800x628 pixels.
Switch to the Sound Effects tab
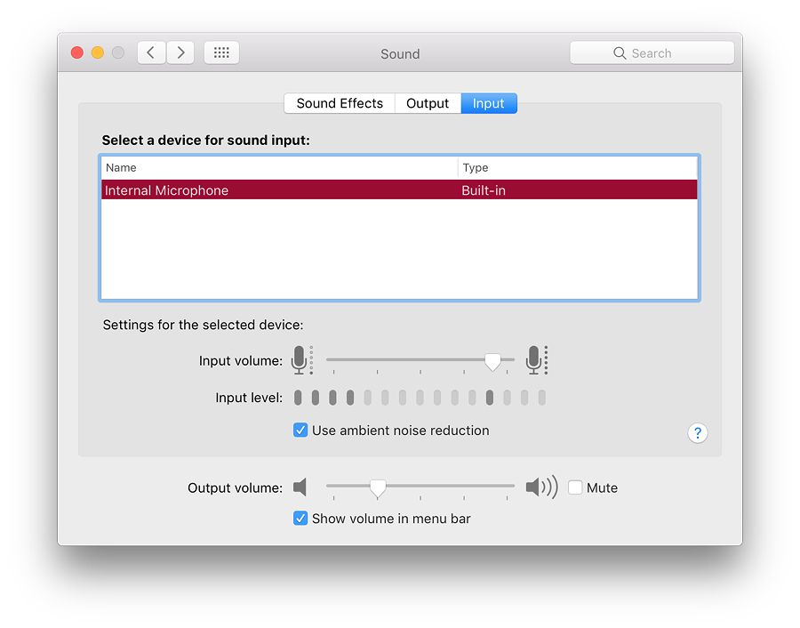pyautogui.click(x=340, y=103)
